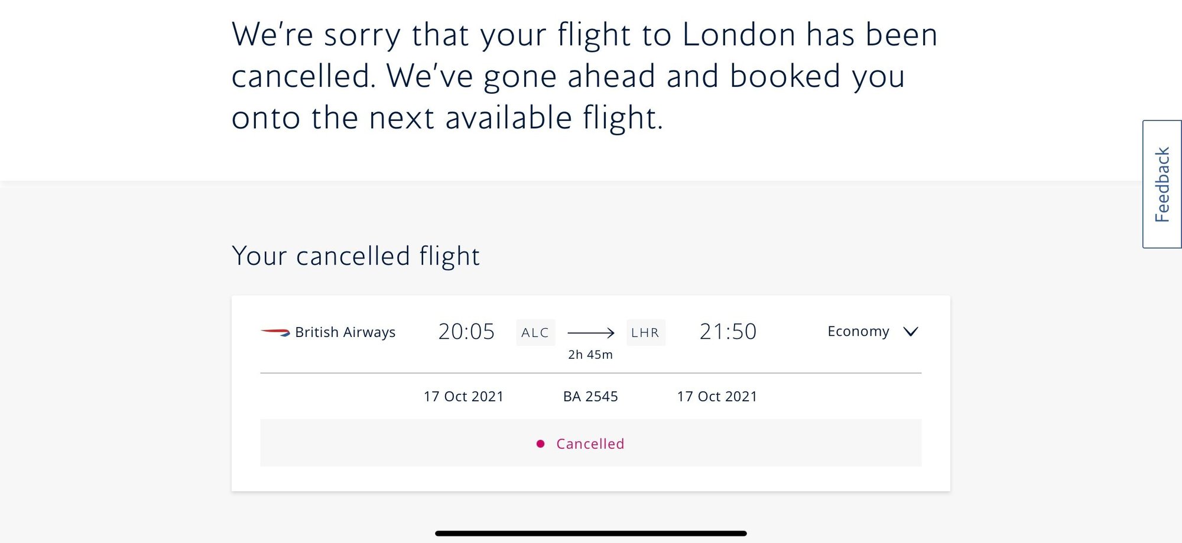Click the British Airways speedmarque logo
This screenshot has width=1182, height=543.
click(275, 332)
